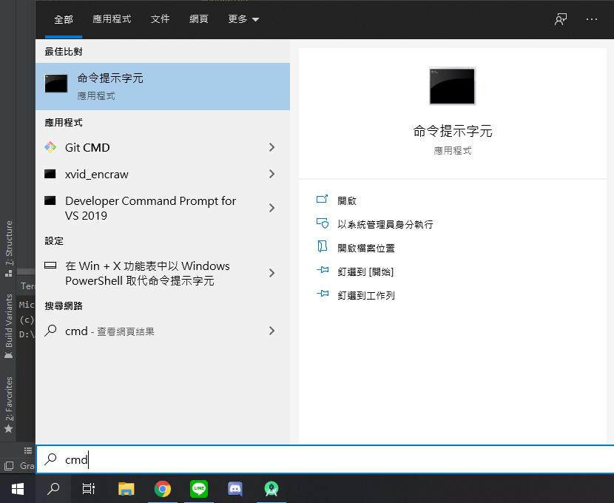Open the LINE app on the taskbar
The width and height of the screenshot is (614, 503).
(x=199, y=488)
